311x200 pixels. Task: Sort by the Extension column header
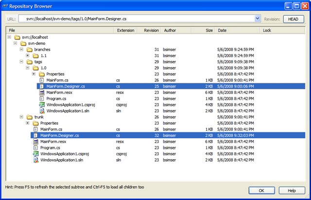coord(126,30)
